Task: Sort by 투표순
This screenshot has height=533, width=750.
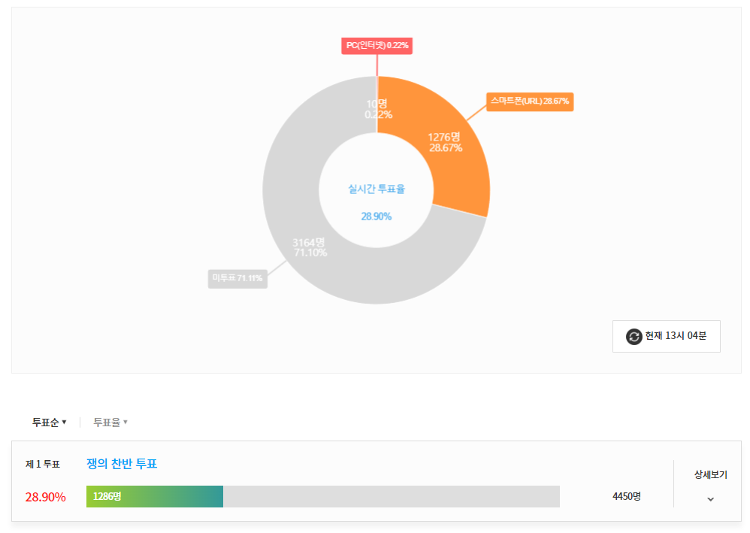Action: pos(49,422)
